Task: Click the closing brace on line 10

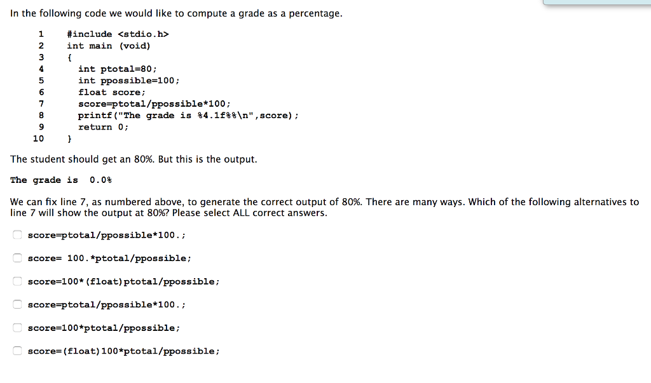Action: (70, 138)
